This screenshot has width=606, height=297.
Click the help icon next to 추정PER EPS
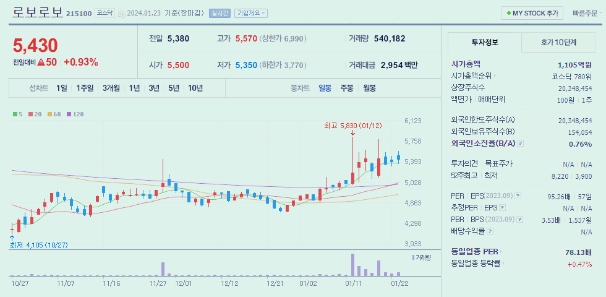(503, 208)
